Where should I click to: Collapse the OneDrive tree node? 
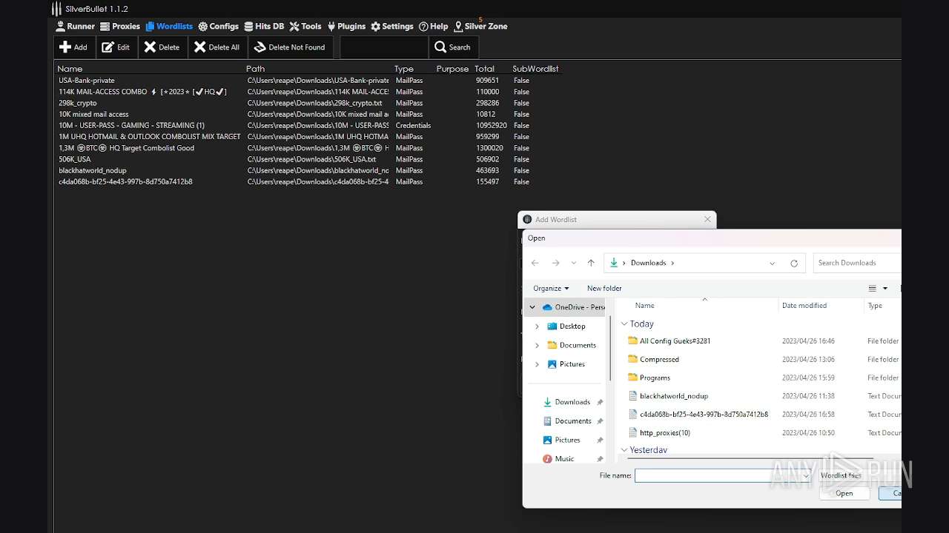(532, 307)
